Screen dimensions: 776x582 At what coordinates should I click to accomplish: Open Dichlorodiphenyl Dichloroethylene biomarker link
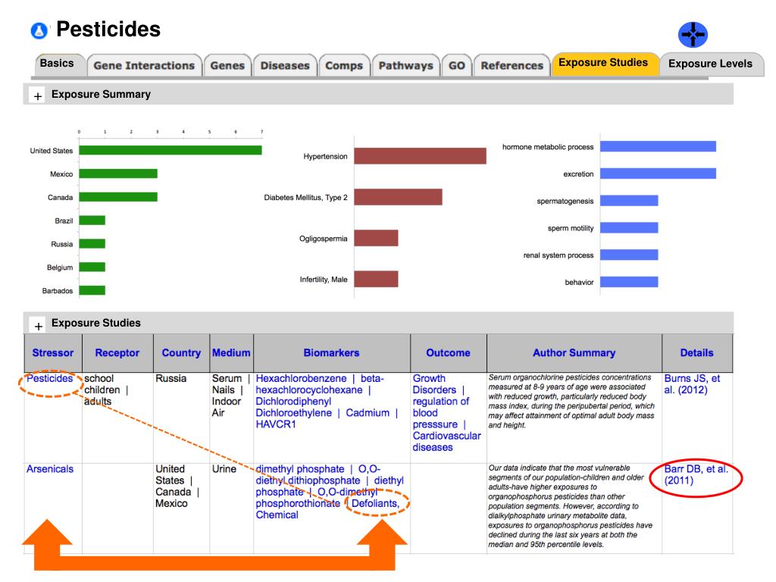(293, 407)
